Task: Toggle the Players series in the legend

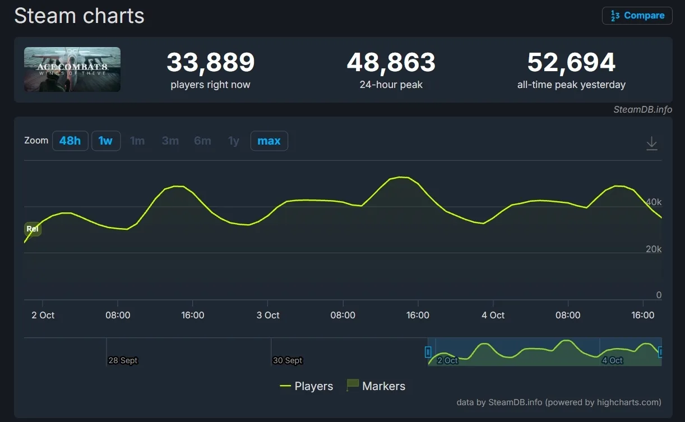Action: pyautogui.click(x=306, y=386)
